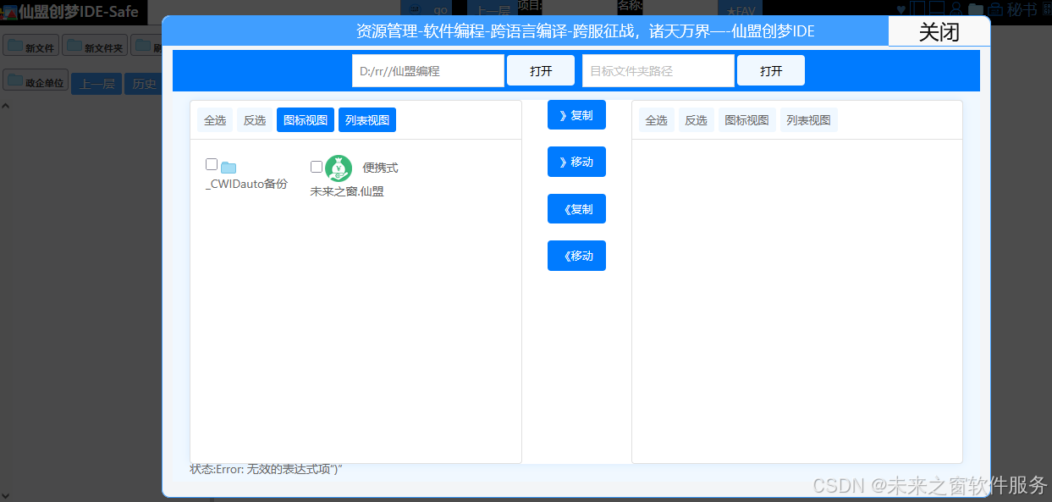
Task: Click the 》移动 move-to-right button
Action: [x=576, y=162]
